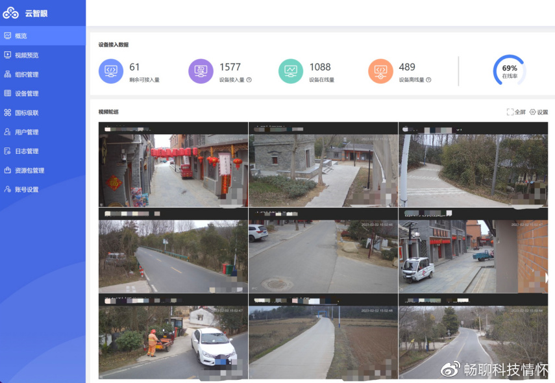
Task: Click the green 设备在线量 icon
Action: click(291, 71)
